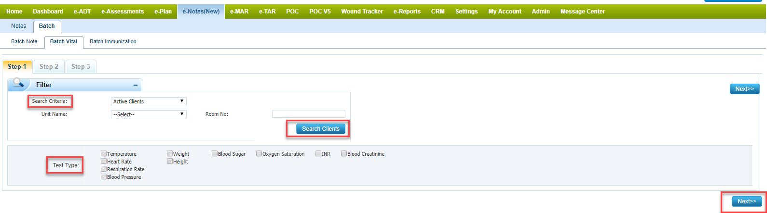Check the Blood Pressure test type
Screen dimensions: 767x213
point(104,177)
